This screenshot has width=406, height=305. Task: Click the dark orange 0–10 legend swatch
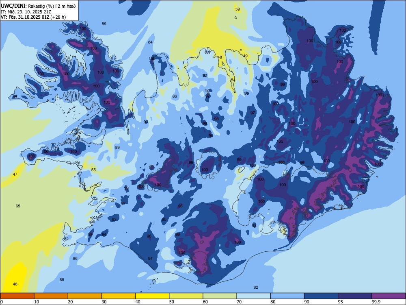(x=17, y=296)
